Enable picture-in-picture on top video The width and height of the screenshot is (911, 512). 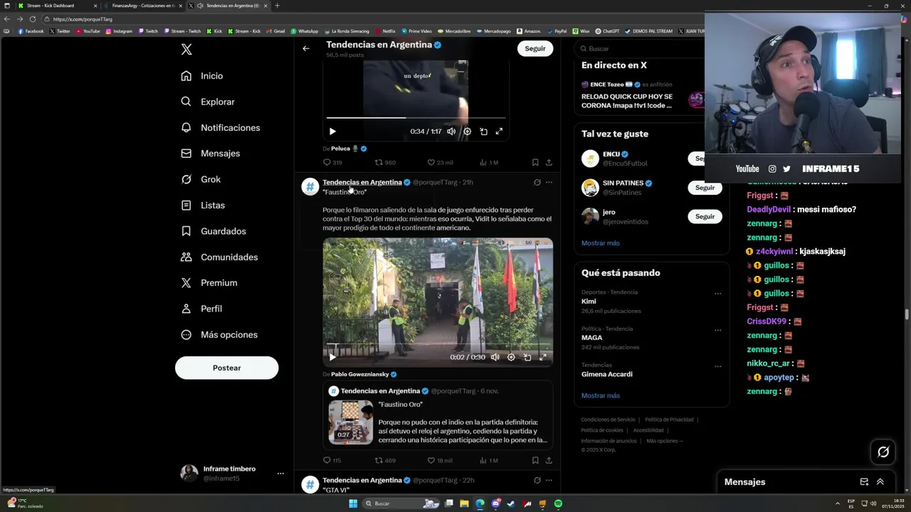(x=483, y=132)
